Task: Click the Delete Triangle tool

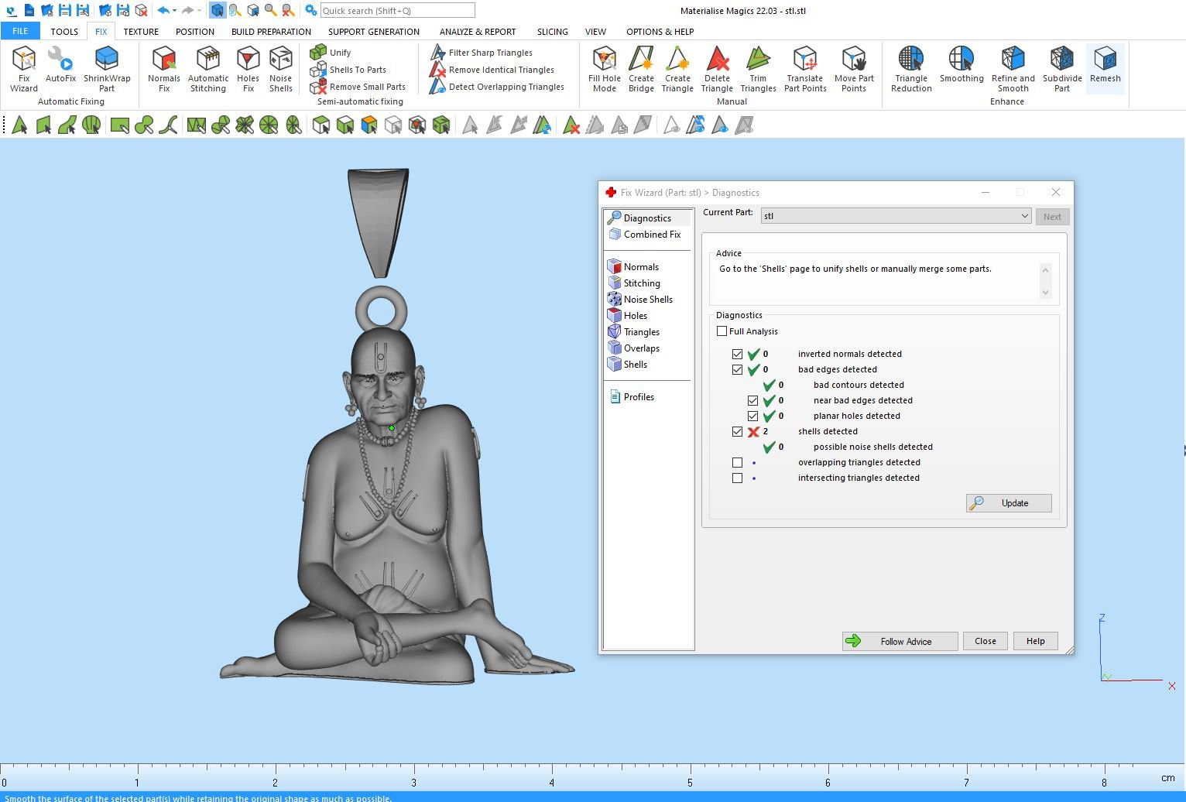Action: [717, 68]
